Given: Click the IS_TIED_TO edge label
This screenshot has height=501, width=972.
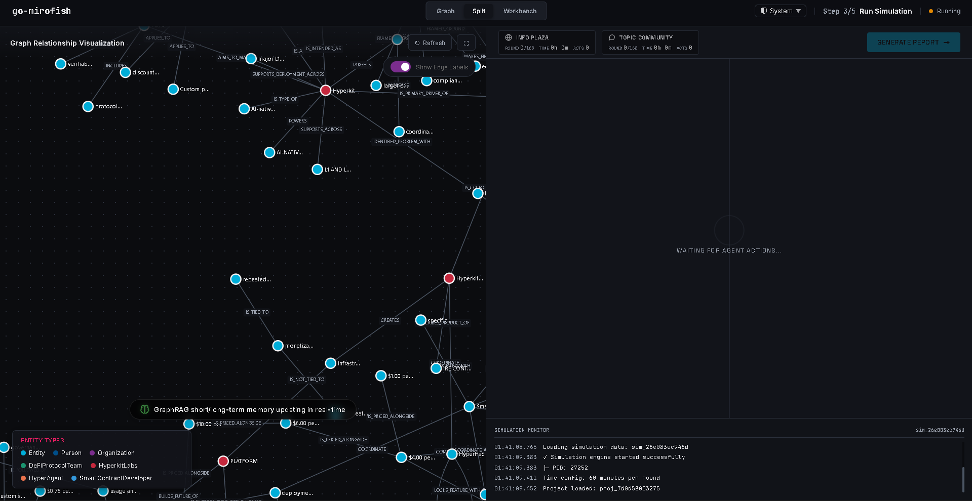Looking at the screenshot, I should click(257, 312).
